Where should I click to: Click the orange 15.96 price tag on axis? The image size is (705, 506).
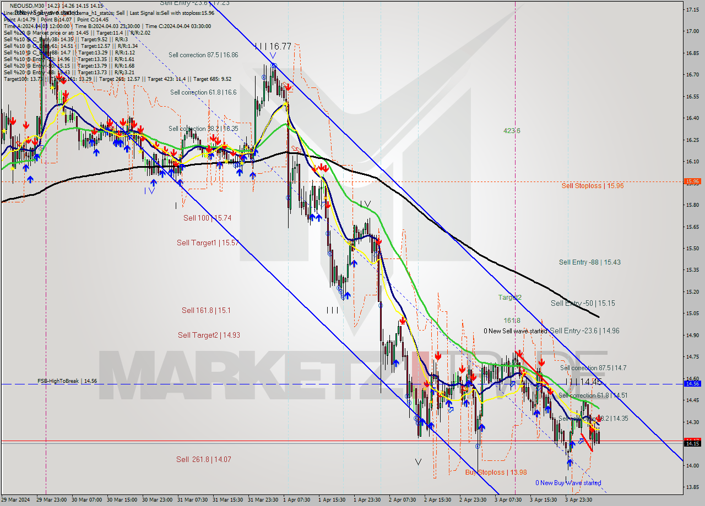point(692,181)
